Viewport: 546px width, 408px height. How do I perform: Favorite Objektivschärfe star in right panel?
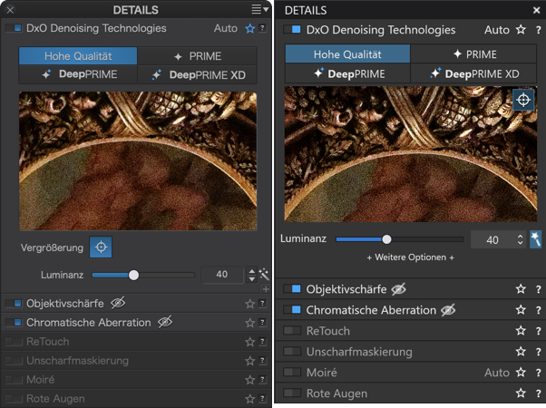point(521,288)
